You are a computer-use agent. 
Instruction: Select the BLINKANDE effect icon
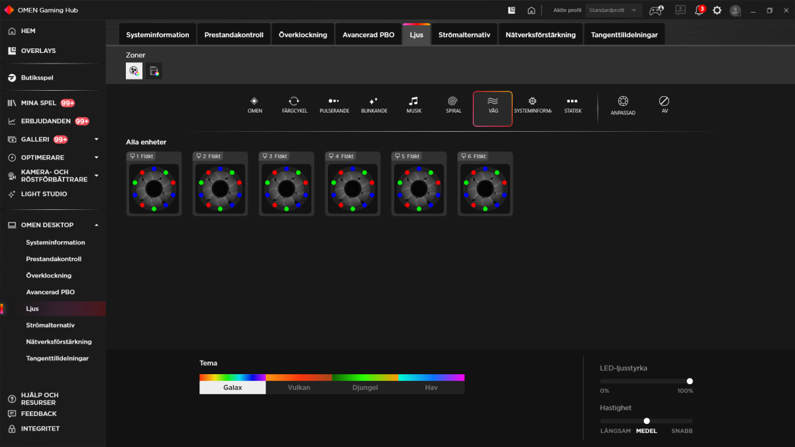pos(374,105)
